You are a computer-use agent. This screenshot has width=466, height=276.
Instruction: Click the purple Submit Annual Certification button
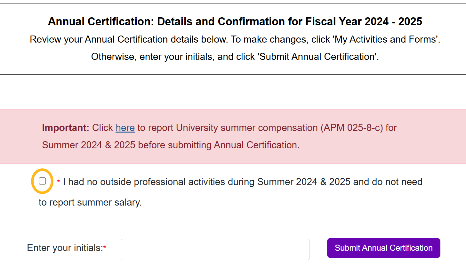point(383,248)
